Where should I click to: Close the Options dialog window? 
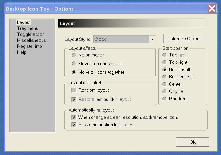[212, 9]
